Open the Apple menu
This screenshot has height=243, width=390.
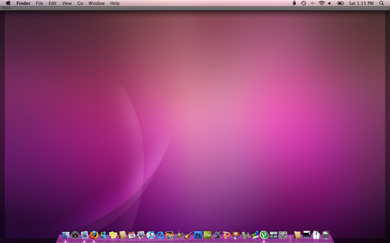9,3
